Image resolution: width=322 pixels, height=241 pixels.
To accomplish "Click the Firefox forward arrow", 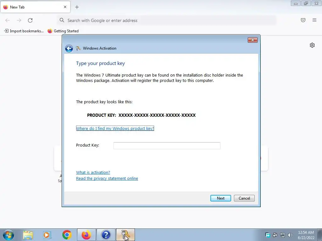I will [19, 20].
